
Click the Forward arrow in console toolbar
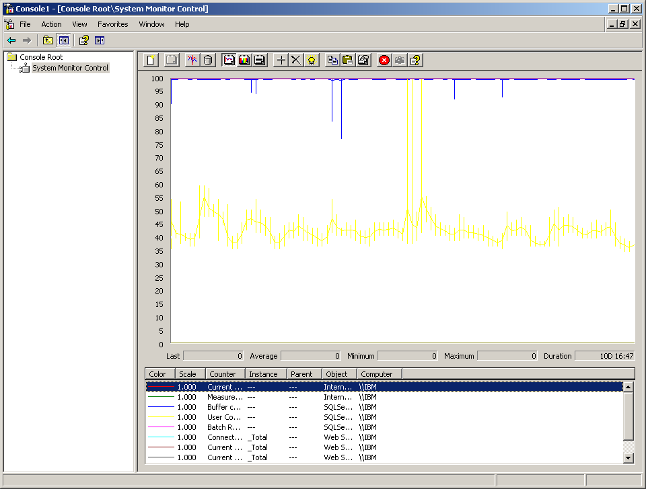(27, 40)
